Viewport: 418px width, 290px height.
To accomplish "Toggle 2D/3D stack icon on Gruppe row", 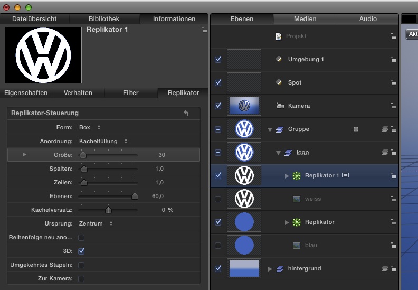I will click(385, 129).
